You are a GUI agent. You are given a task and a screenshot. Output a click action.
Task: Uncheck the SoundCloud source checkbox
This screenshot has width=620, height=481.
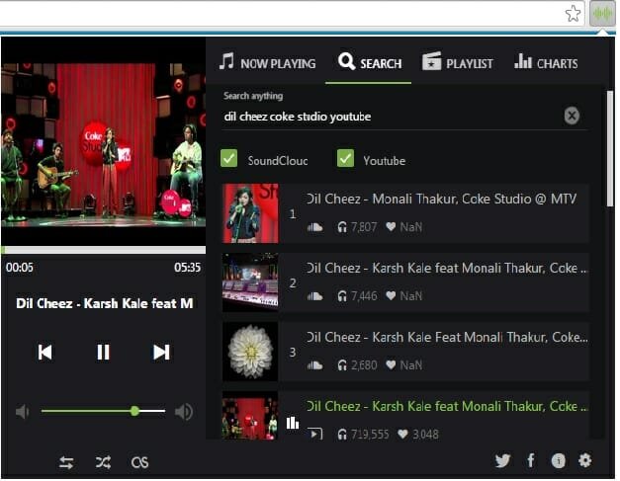click(228, 158)
